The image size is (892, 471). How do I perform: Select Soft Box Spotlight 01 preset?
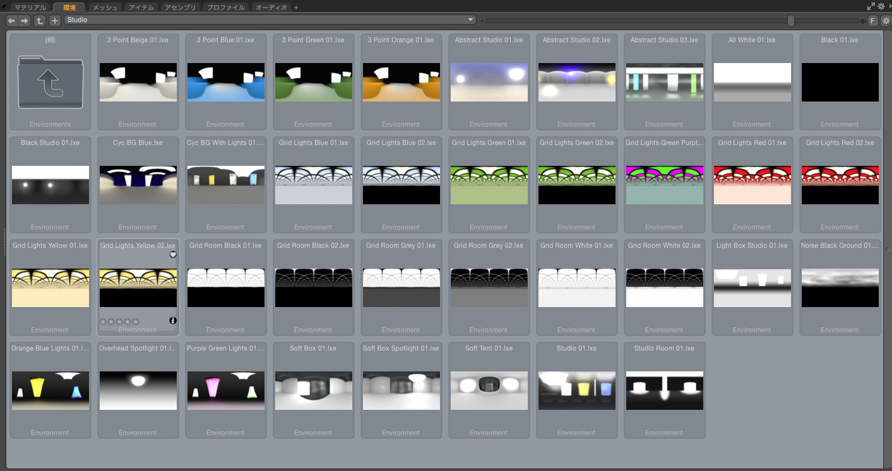401,390
